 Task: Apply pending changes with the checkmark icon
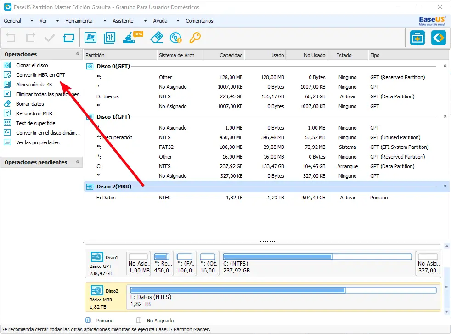click(x=50, y=38)
